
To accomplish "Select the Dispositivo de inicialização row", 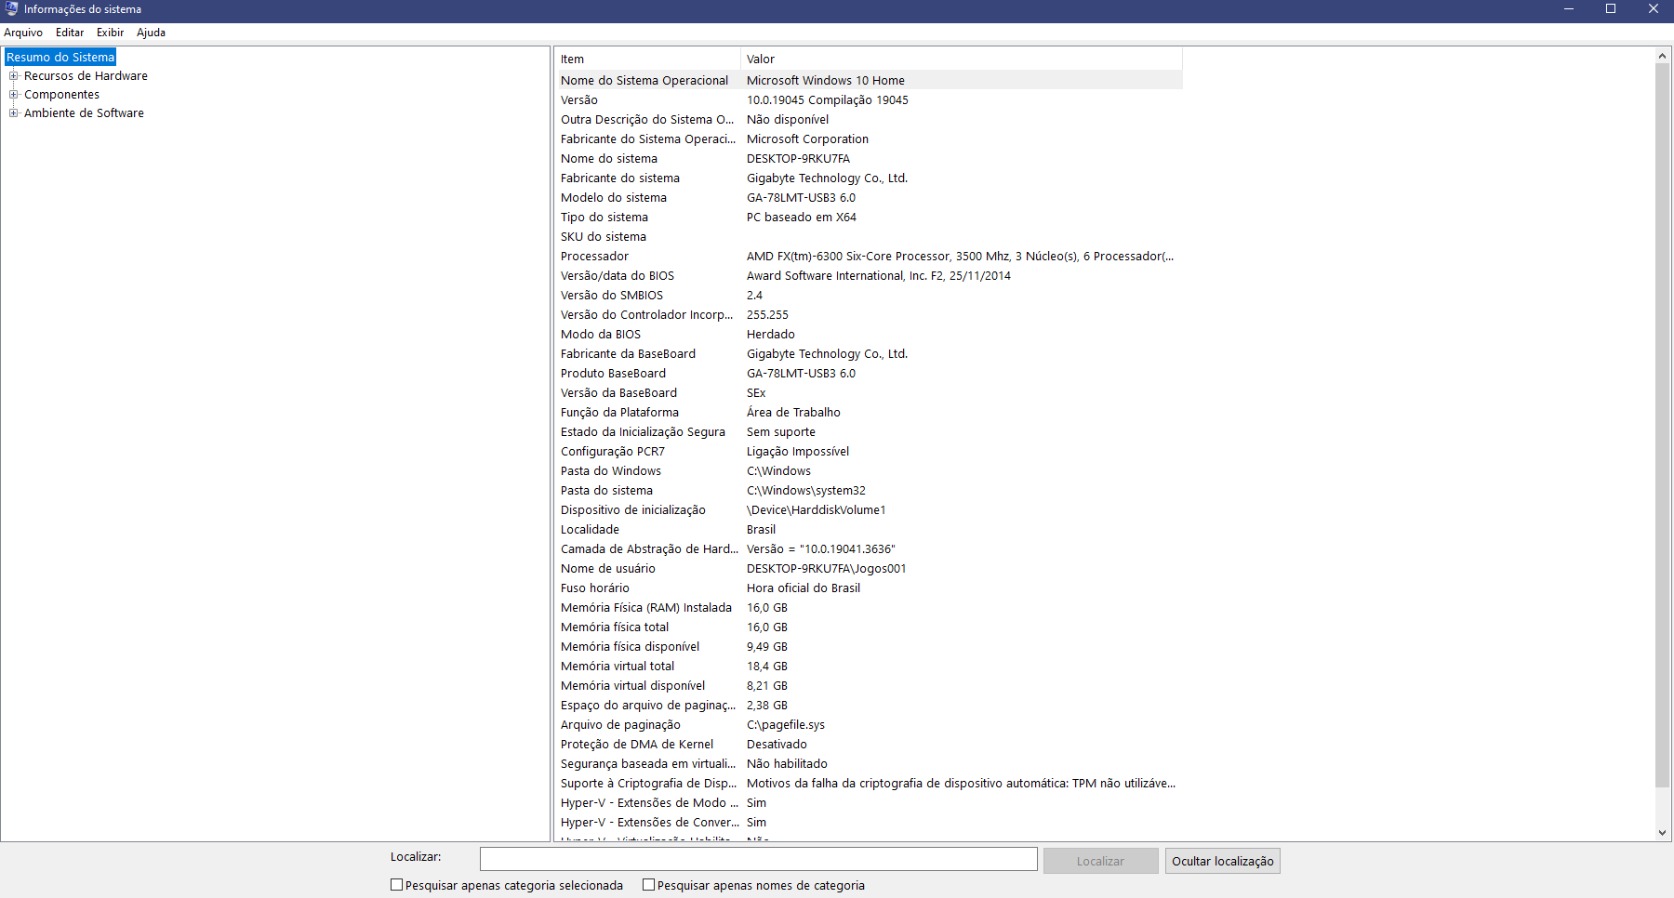I will click(x=869, y=510).
